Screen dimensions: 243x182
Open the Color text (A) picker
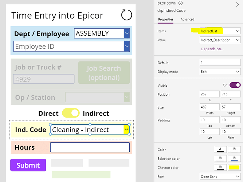pos(220,150)
